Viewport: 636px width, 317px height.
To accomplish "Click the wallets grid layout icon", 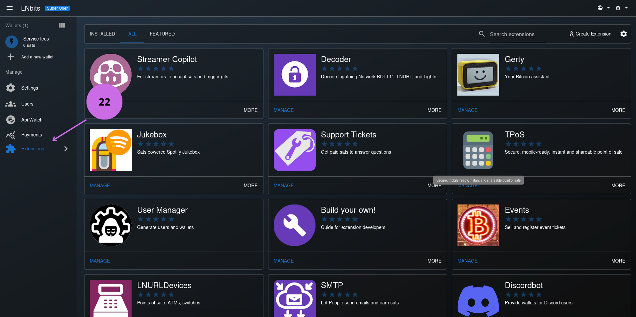I will (62, 25).
